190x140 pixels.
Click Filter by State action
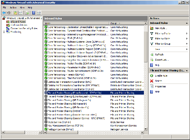[162, 38]
